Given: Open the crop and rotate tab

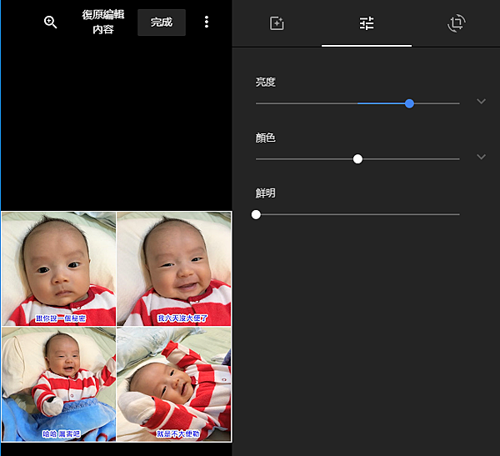Looking at the screenshot, I should [x=457, y=23].
